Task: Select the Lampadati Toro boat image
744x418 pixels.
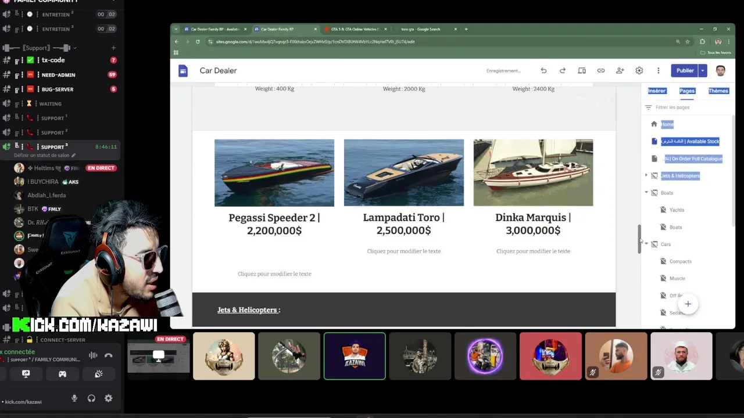Action: [x=404, y=172]
